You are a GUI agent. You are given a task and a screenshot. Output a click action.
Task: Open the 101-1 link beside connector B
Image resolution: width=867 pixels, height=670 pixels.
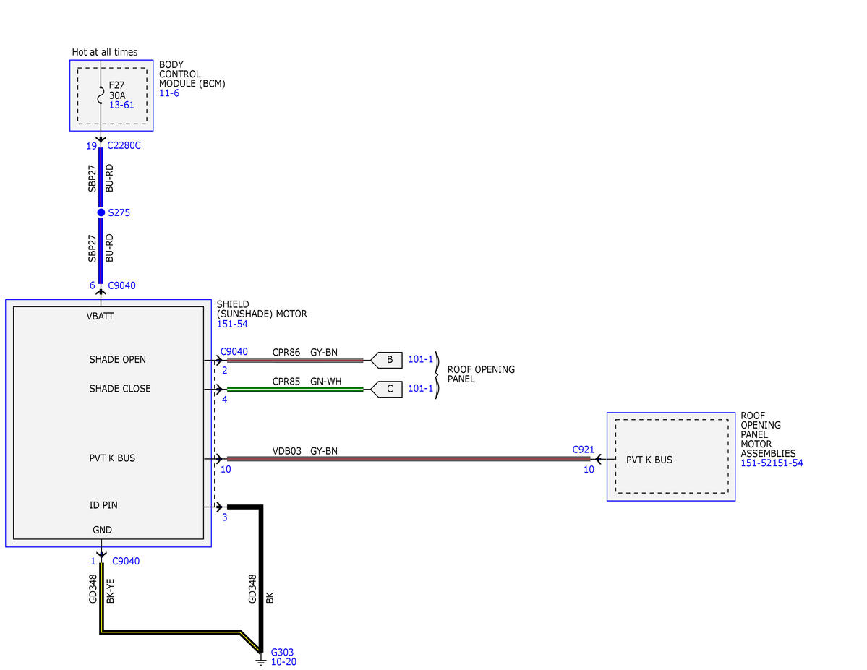point(421,359)
